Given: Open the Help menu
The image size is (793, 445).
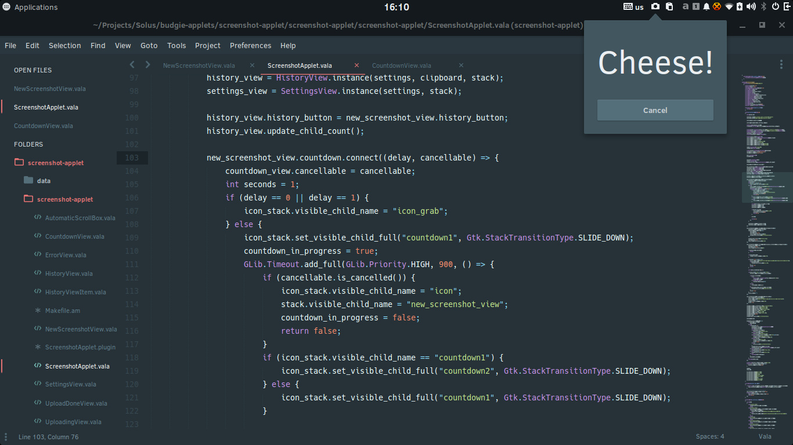Looking at the screenshot, I should [288, 45].
